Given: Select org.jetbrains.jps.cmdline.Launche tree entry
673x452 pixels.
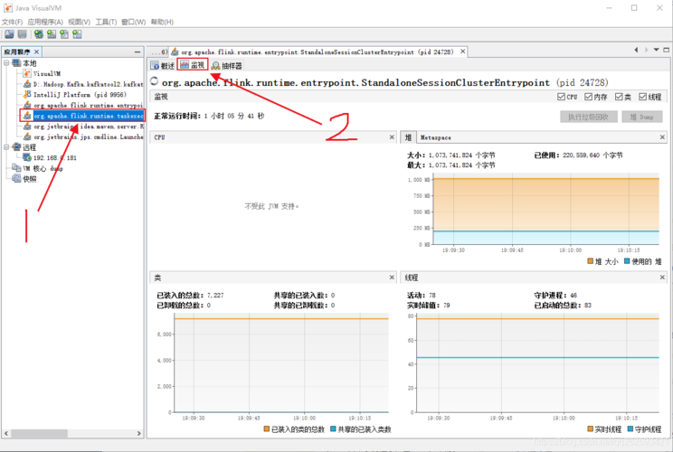Looking at the screenshot, I should 89,137.
